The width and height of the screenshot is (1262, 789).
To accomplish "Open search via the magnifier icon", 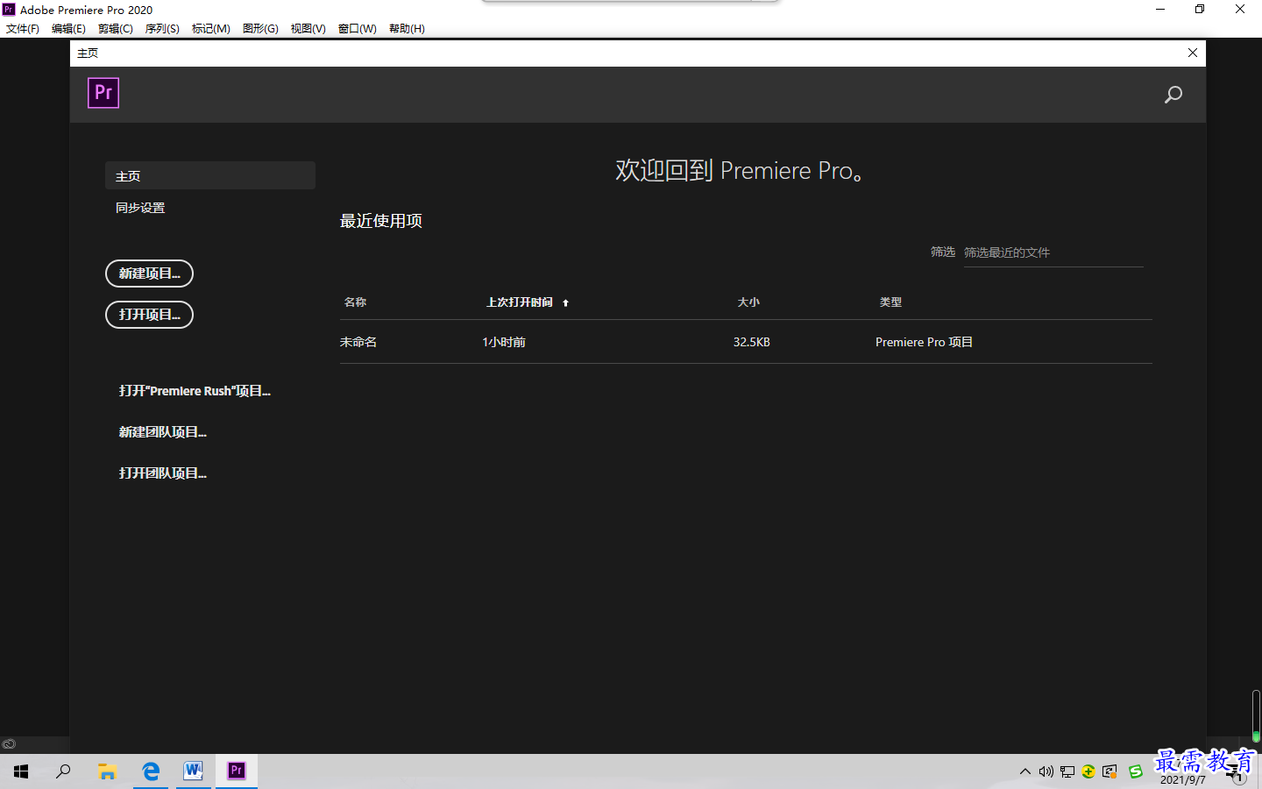I will point(1173,95).
